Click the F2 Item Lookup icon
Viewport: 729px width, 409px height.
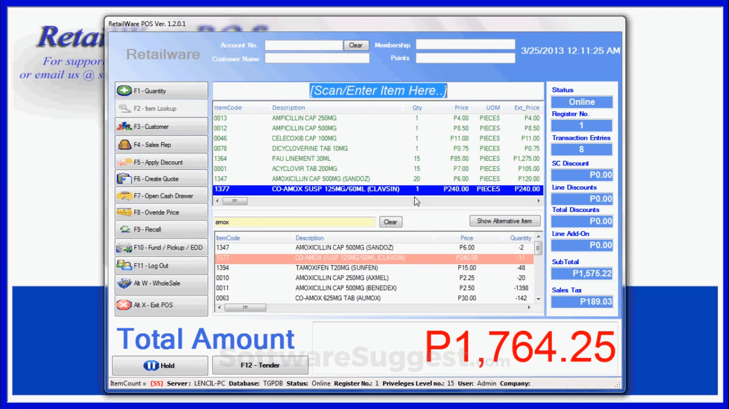click(x=125, y=109)
